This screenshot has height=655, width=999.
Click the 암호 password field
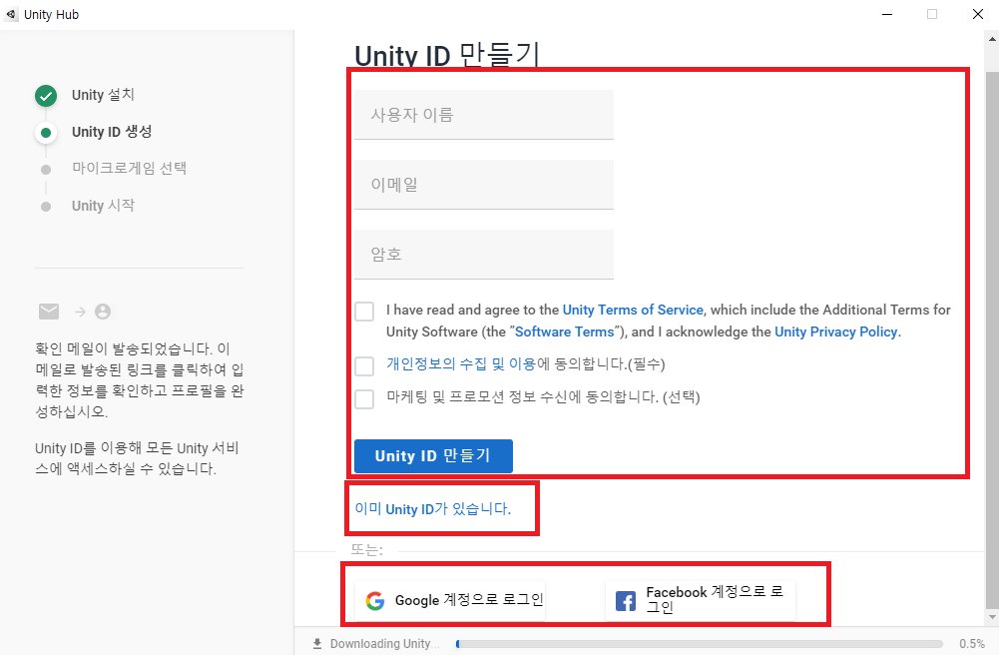pos(484,255)
